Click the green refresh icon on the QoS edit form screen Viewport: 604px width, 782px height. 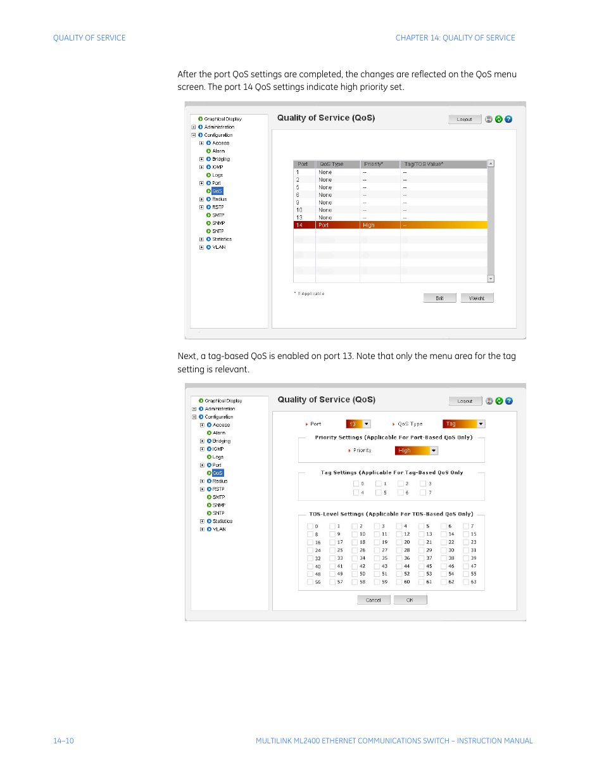pyautogui.click(x=500, y=401)
